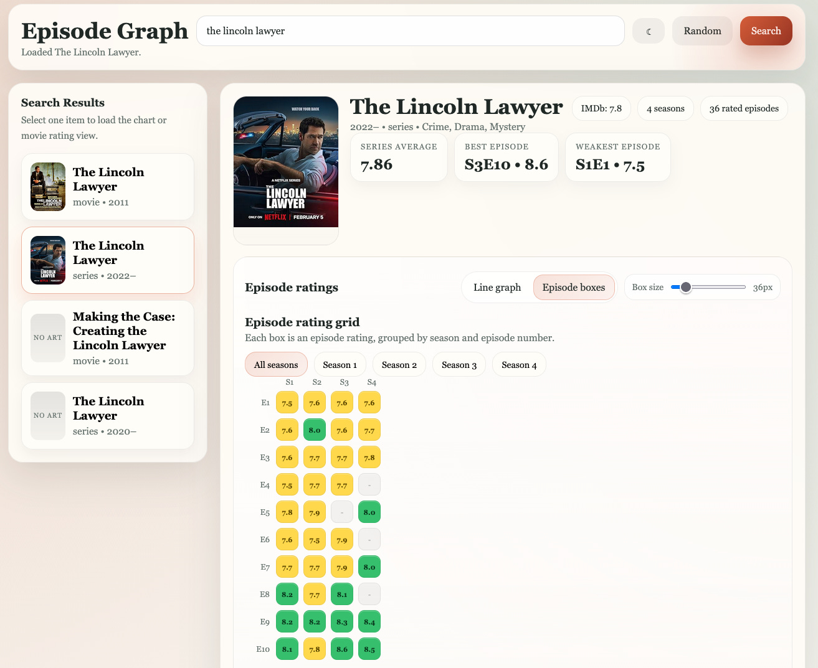Toggle dark mode moon icon

coord(649,31)
